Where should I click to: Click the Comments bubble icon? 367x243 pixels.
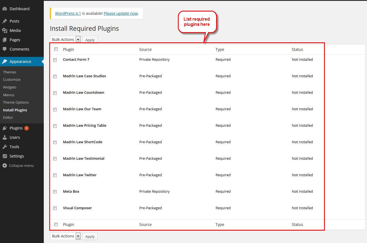click(x=5, y=49)
